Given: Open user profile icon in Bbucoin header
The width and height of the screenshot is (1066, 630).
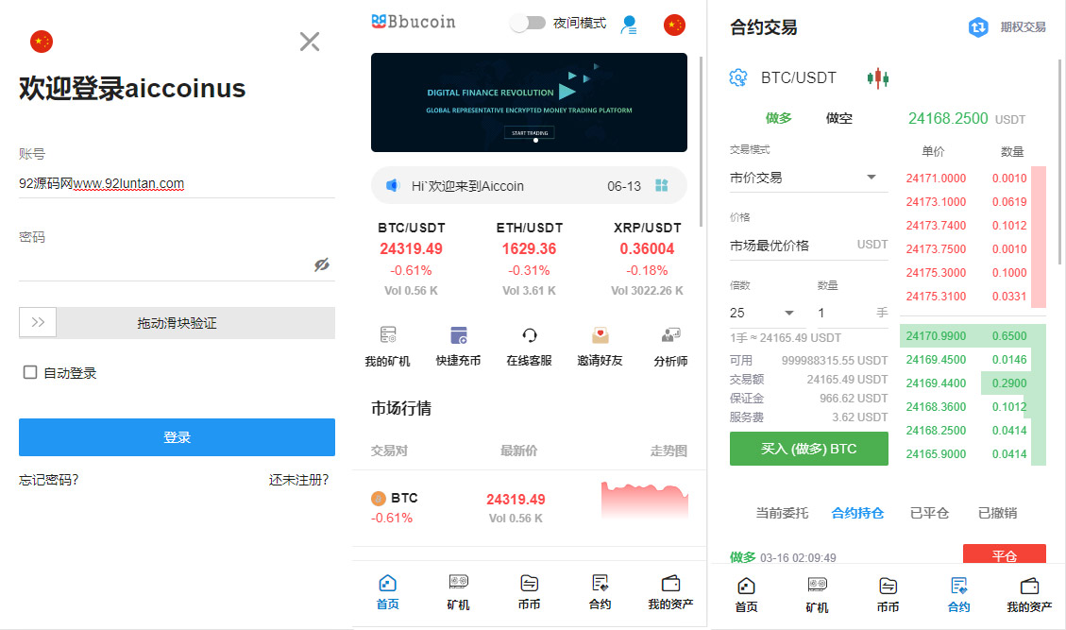Looking at the screenshot, I should [x=628, y=25].
